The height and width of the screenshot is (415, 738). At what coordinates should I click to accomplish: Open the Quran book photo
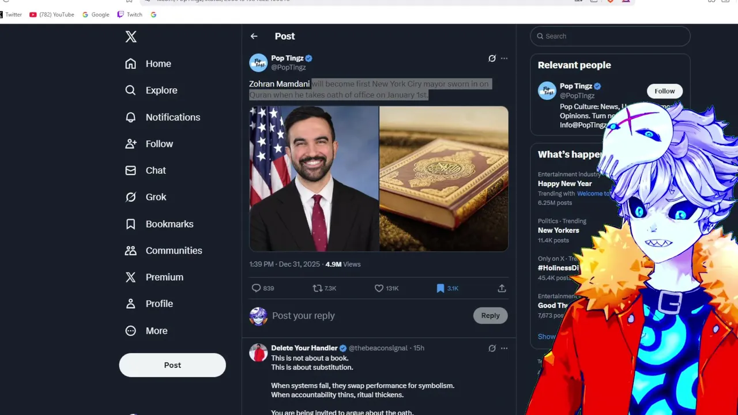(444, 179)
